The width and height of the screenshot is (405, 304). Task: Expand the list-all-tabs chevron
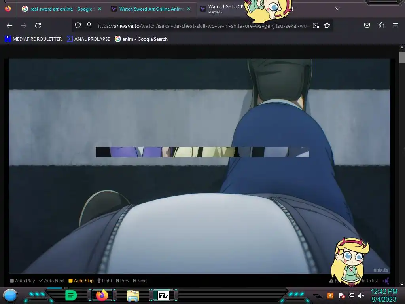coord(338,9)
